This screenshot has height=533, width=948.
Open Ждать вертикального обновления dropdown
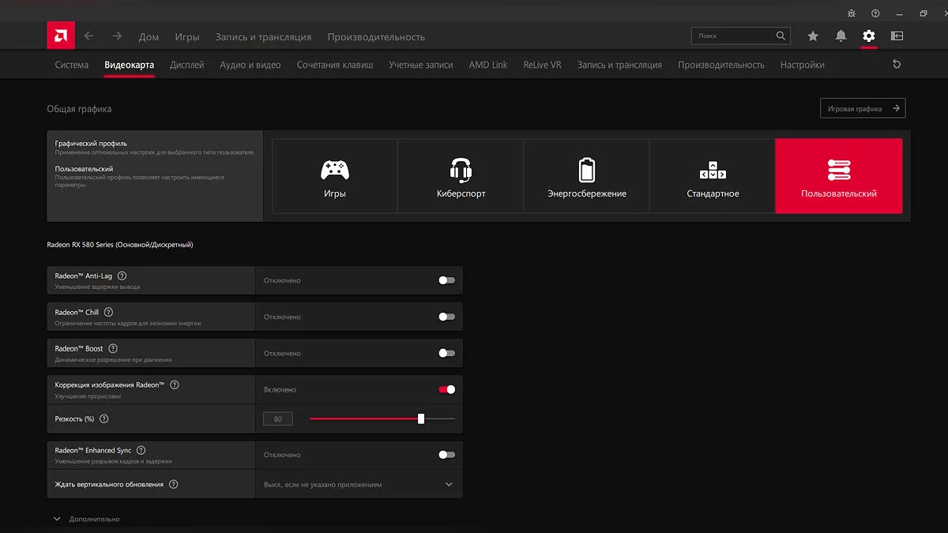point(359,484)
